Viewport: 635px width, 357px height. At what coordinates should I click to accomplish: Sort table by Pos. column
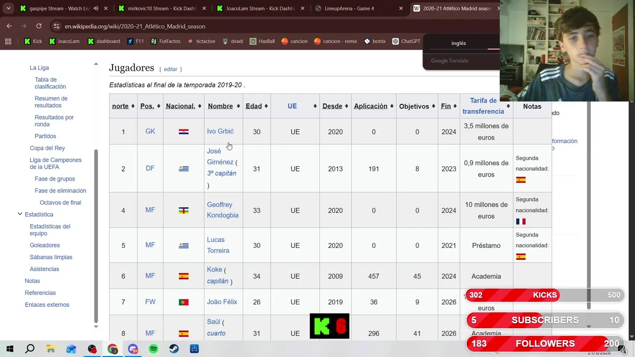click(x=150, y=106)
